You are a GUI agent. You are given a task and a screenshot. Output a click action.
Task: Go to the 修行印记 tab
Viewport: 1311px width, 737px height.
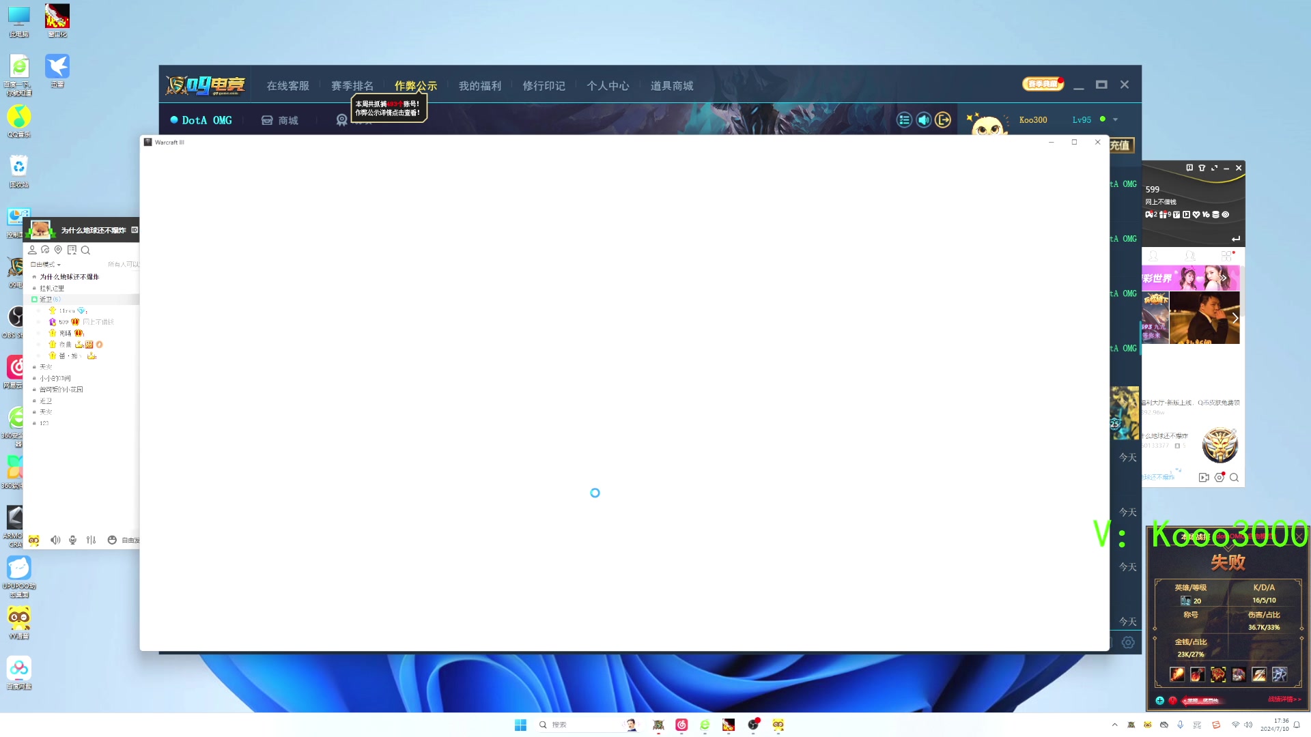544,86
